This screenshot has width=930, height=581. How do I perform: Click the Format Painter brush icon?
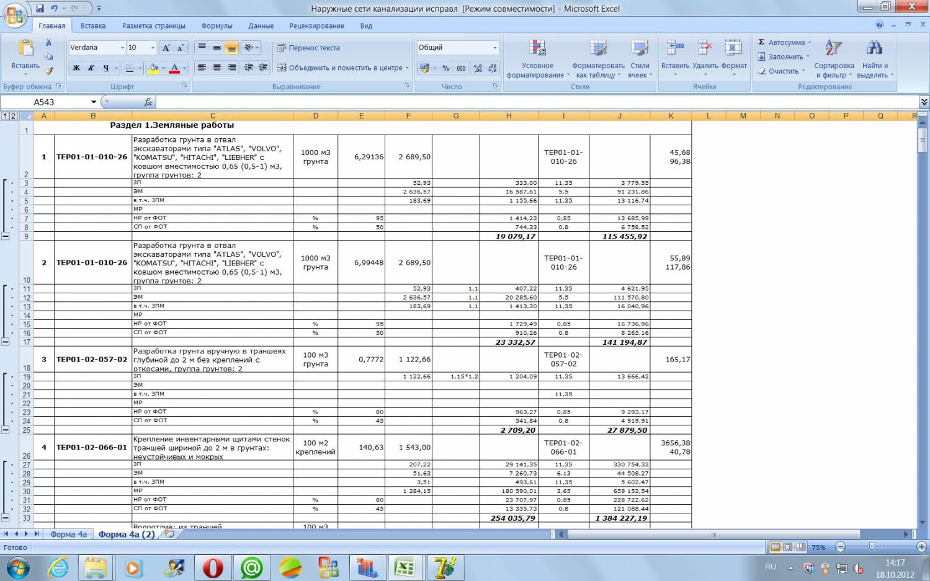(x=48, y=71)
